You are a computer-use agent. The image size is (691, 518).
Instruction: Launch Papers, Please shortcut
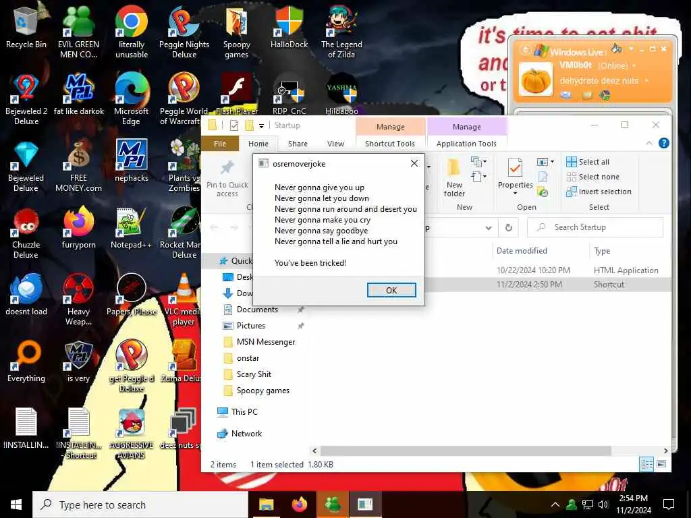click(132, 294)
